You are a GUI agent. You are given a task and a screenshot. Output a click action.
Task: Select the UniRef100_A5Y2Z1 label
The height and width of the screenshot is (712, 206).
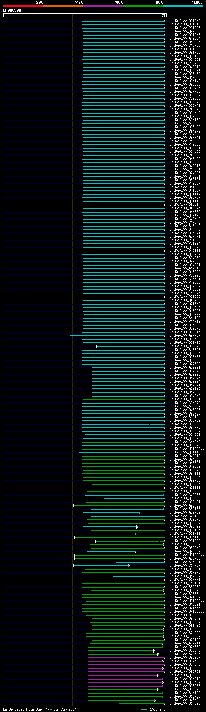pos(185,368)
